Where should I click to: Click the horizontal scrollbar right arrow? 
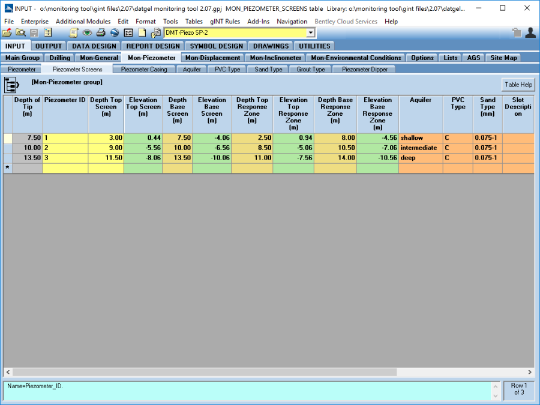point(530,372)
